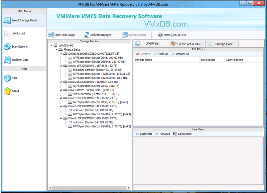267x193 pixels.
Task: Collapse the Drive0 SanDisk node
Action: click(x=61, y=54)
